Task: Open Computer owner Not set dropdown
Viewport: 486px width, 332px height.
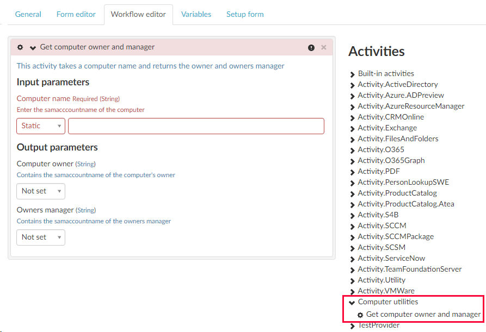Action: point(41,191)
